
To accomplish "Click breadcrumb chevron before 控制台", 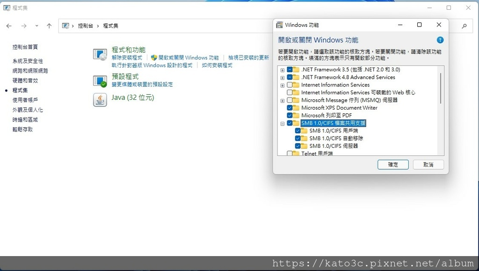I will pyautogui.click(x=73, y=26).
